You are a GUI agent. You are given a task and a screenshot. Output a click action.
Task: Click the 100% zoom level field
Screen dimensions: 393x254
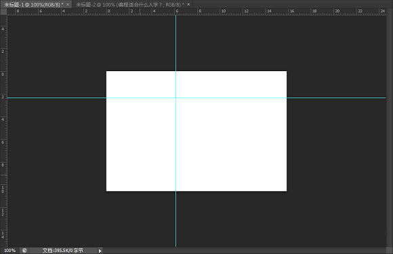click(x=9, y=250)
